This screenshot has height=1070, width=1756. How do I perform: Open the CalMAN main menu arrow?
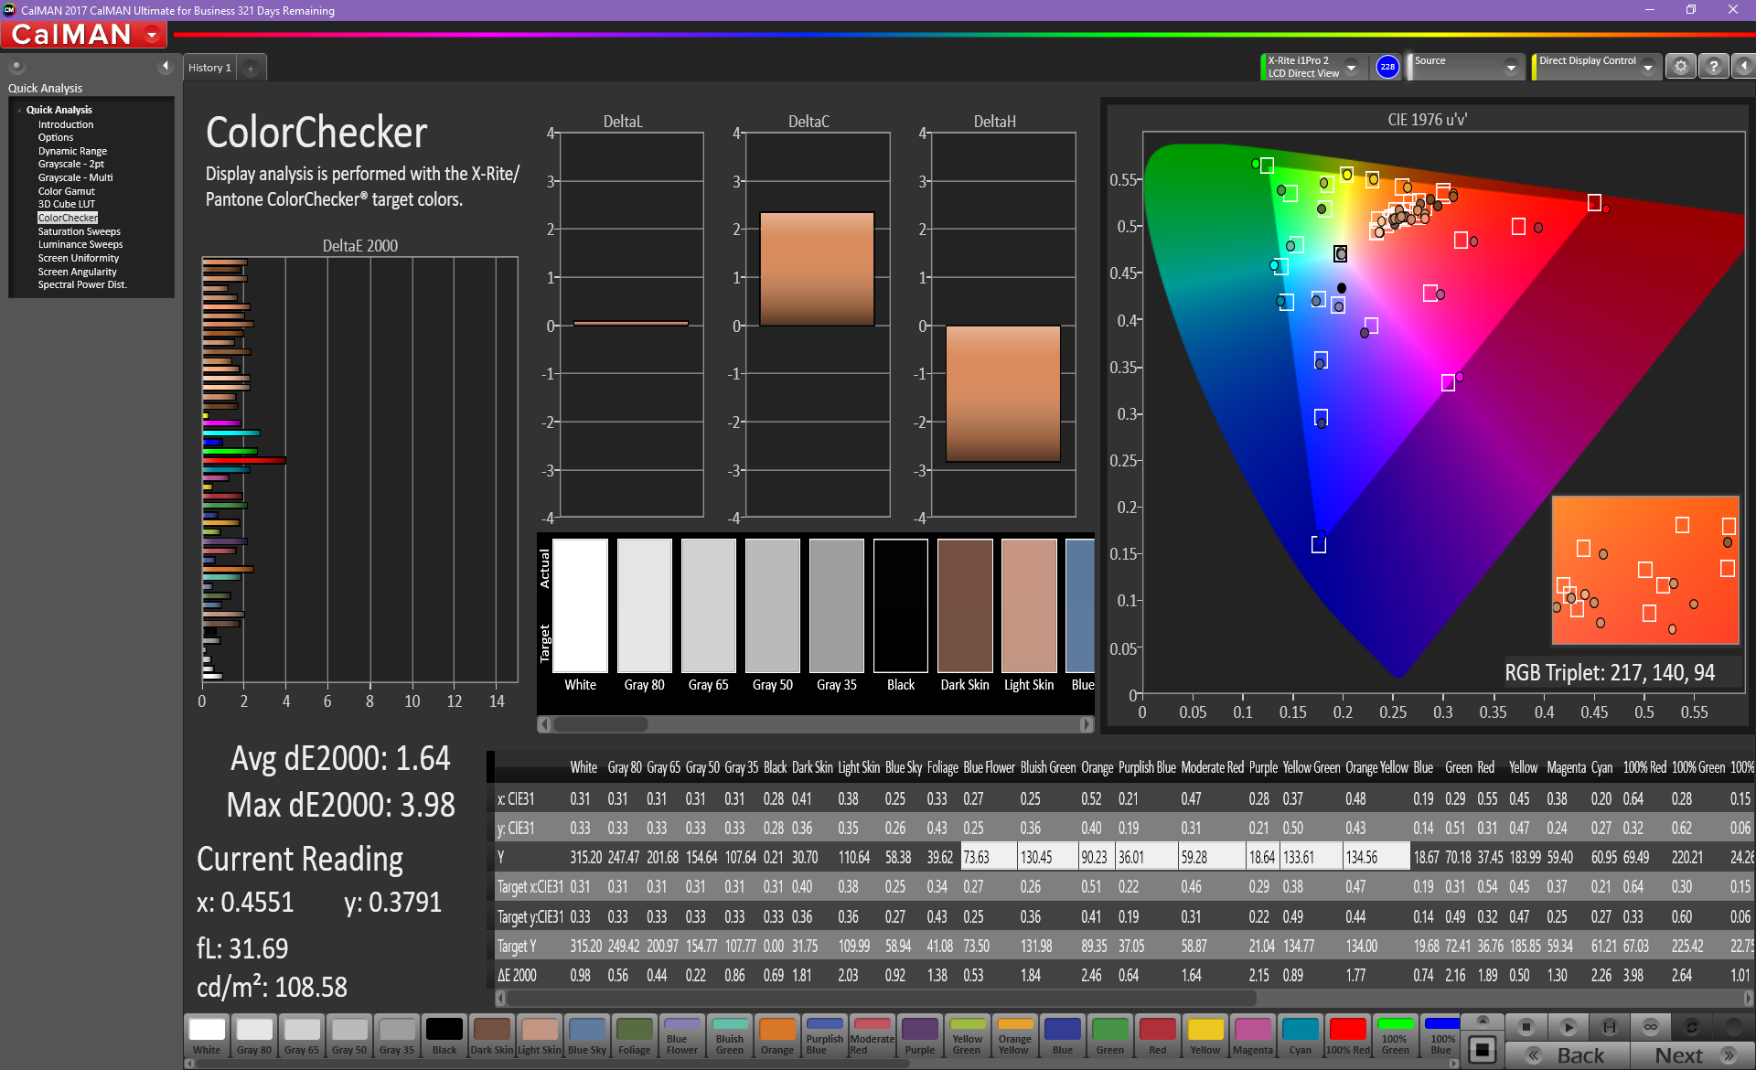[152, 36]
